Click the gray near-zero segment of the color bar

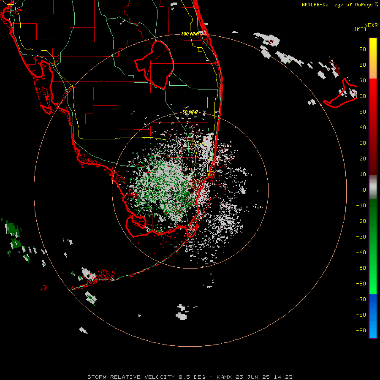[x=373, y=187]
